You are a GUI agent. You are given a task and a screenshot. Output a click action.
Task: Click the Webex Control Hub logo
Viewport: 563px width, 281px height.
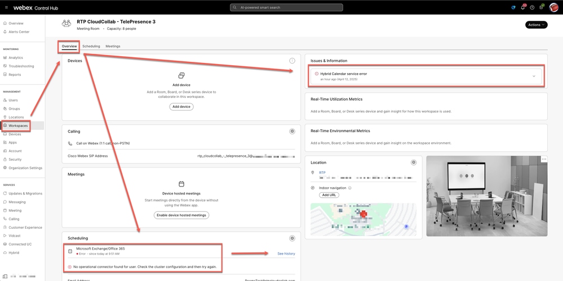click(x=36, y=7)
